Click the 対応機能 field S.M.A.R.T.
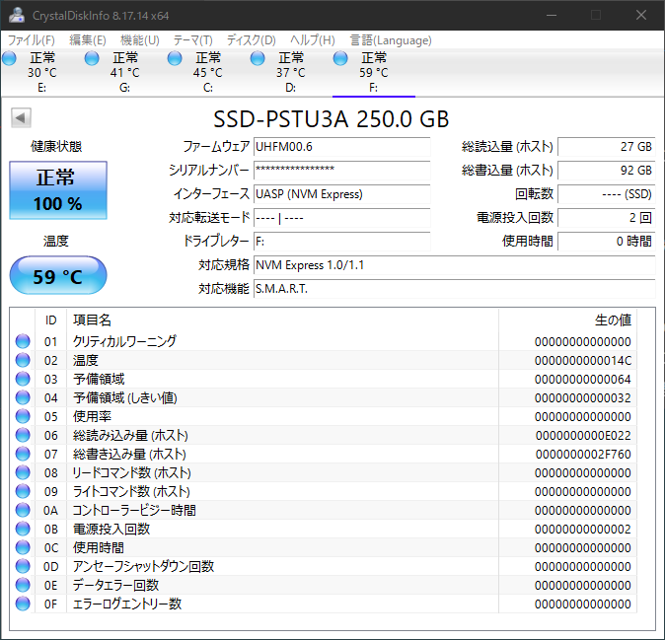Image resolution: width=665 pixels, height=640 pixels. point(455,289)
